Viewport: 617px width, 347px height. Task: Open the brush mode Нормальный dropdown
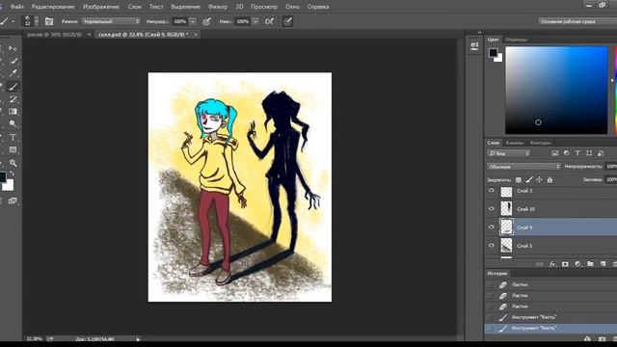(111, 21)
